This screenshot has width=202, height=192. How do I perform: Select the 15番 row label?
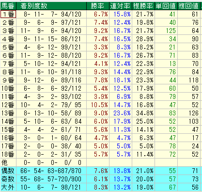coord(8,129)
